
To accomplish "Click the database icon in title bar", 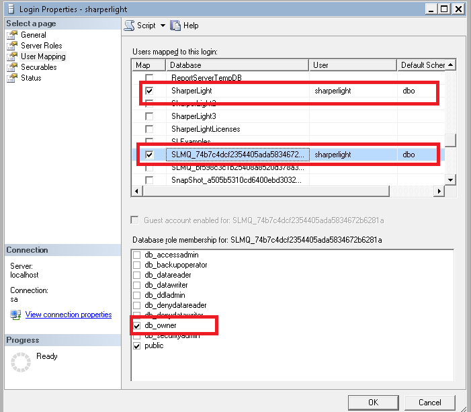I will tap(11, 9).
